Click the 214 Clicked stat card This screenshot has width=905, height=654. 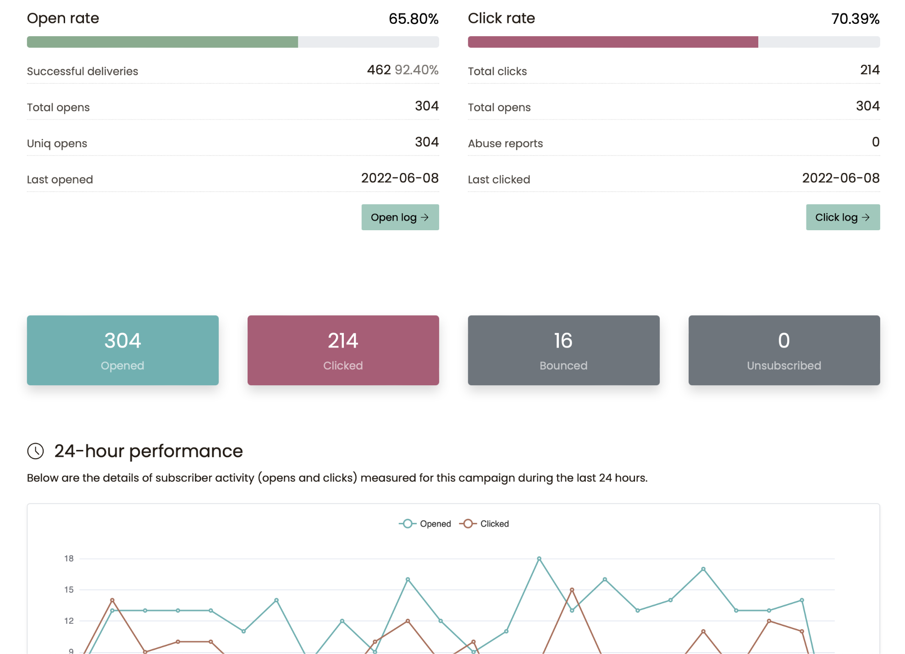click(x=343, y=350)
